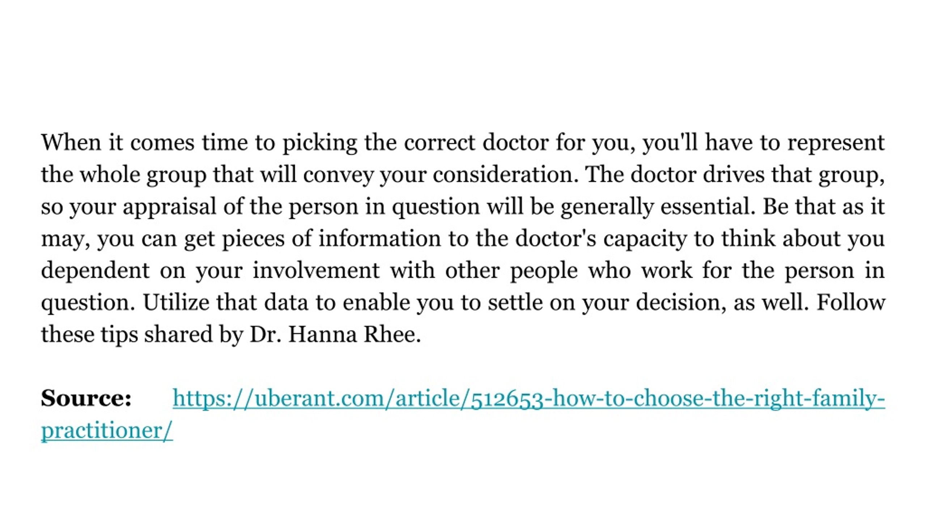Click the word 'information' in the paragraph
Image resolution: width=926 pixels, height=521 pixels.
(379, 238)
